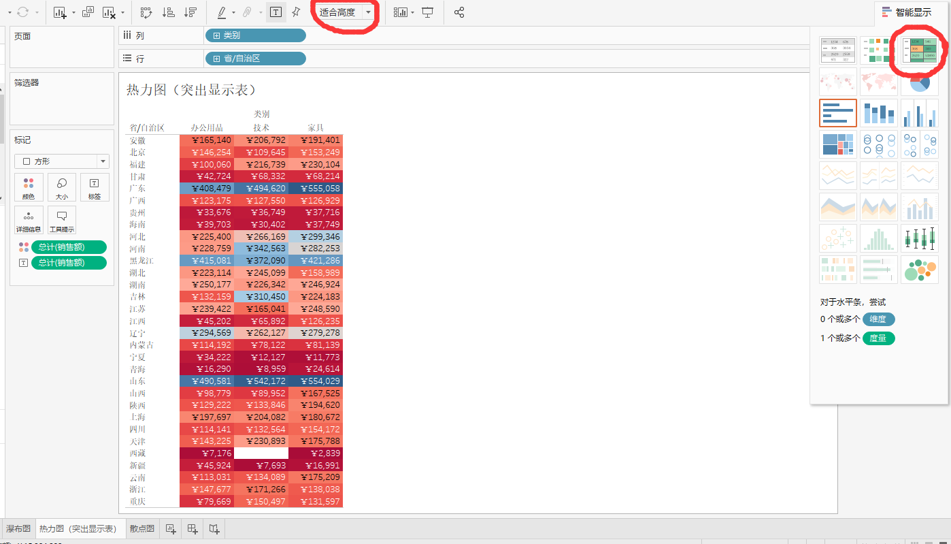Toggle mark labels with the T toolbar button
Viewport: 951px width, 544px height.
tap(276, 12)
